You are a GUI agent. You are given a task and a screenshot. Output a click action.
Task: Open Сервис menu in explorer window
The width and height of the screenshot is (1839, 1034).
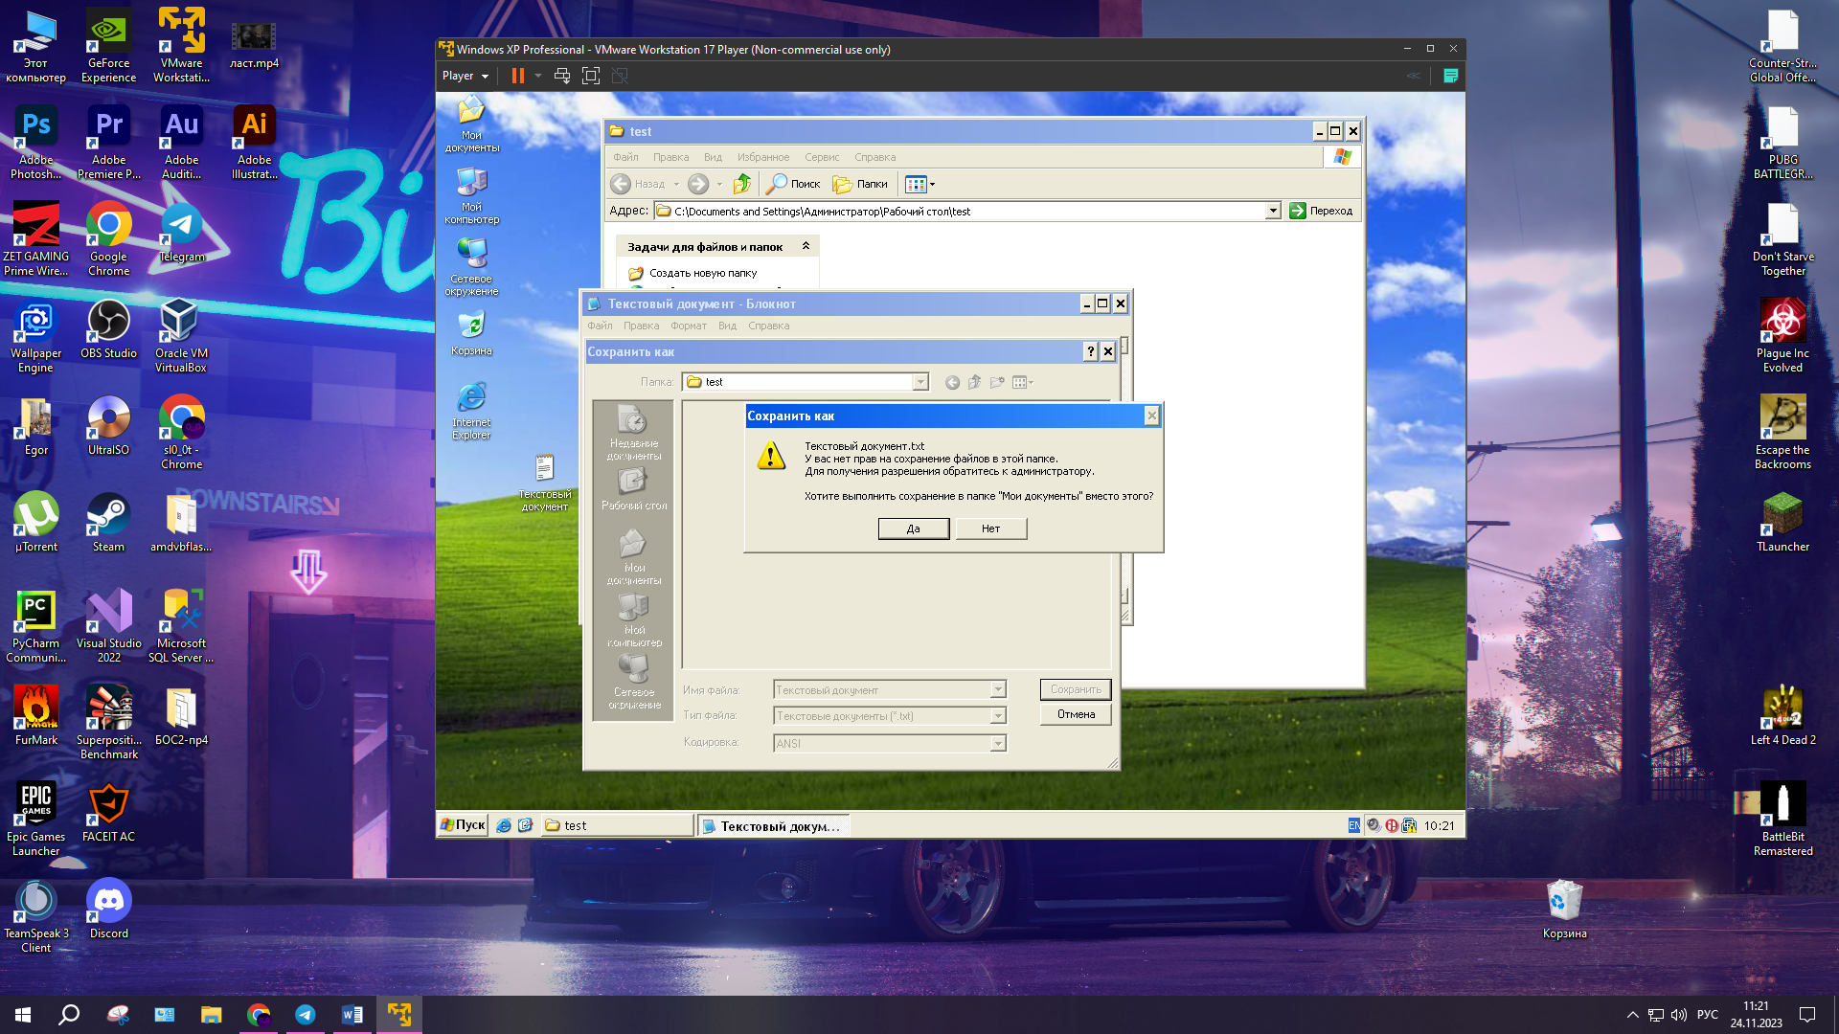[822, 157]
